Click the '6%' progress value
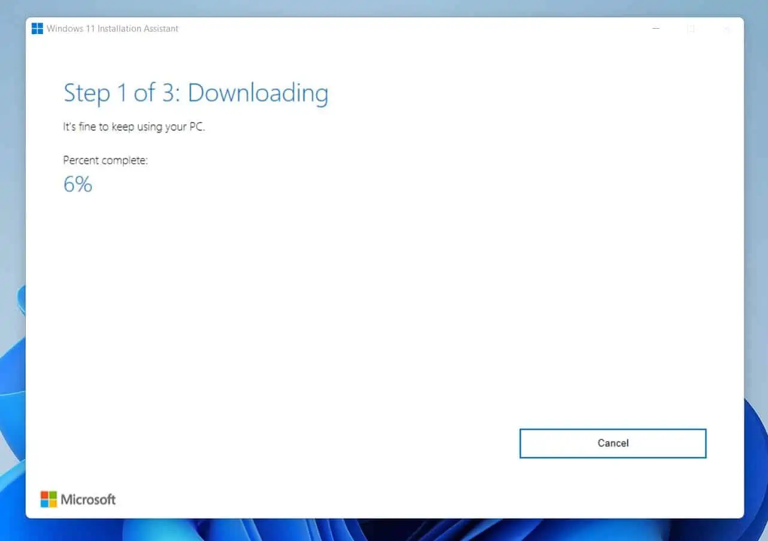 point(78,184)
